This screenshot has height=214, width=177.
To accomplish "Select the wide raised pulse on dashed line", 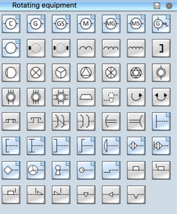I will [x=36, y=121].
